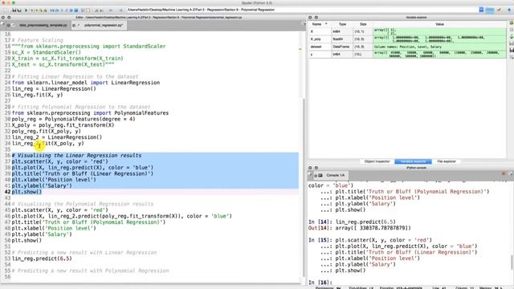Open X_poly array value cell

pos(439,39)
